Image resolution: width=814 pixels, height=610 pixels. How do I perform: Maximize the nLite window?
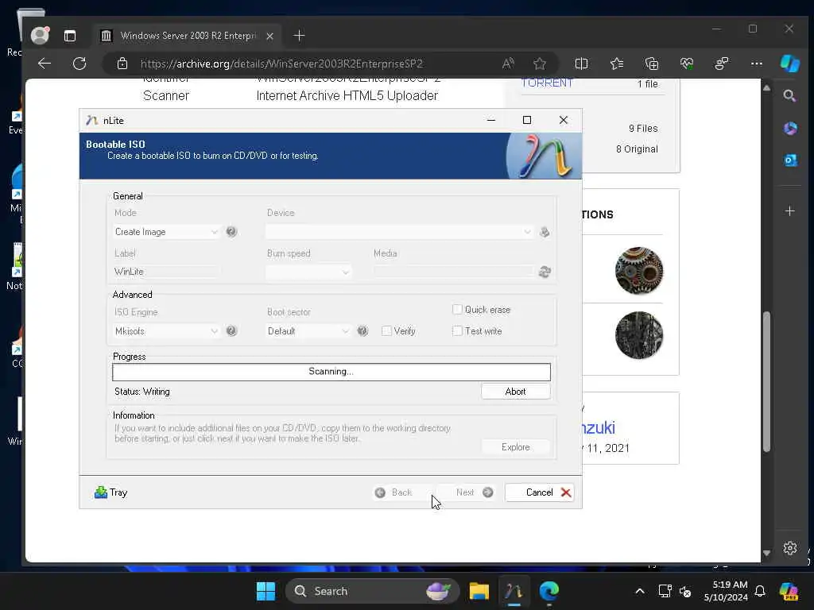tap(527, 121)
